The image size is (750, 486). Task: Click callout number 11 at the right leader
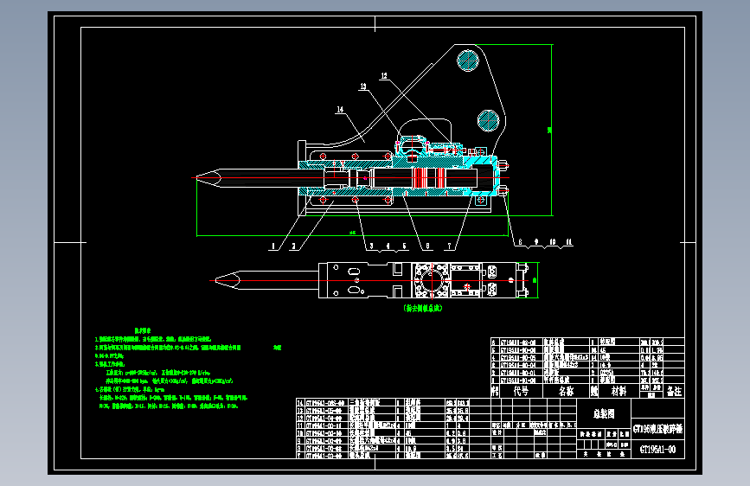pos(568,241)
